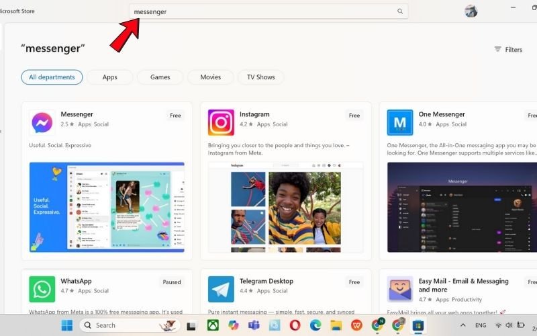Launch Microsoft Edge from the taskbar
Image resolution: width=537 pixels, height=336 pixels.
point(315,325)
